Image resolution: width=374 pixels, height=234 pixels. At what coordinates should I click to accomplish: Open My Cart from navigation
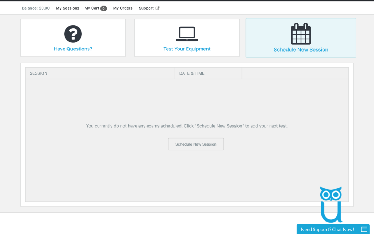pyautogui.click(x=92, y=8)
